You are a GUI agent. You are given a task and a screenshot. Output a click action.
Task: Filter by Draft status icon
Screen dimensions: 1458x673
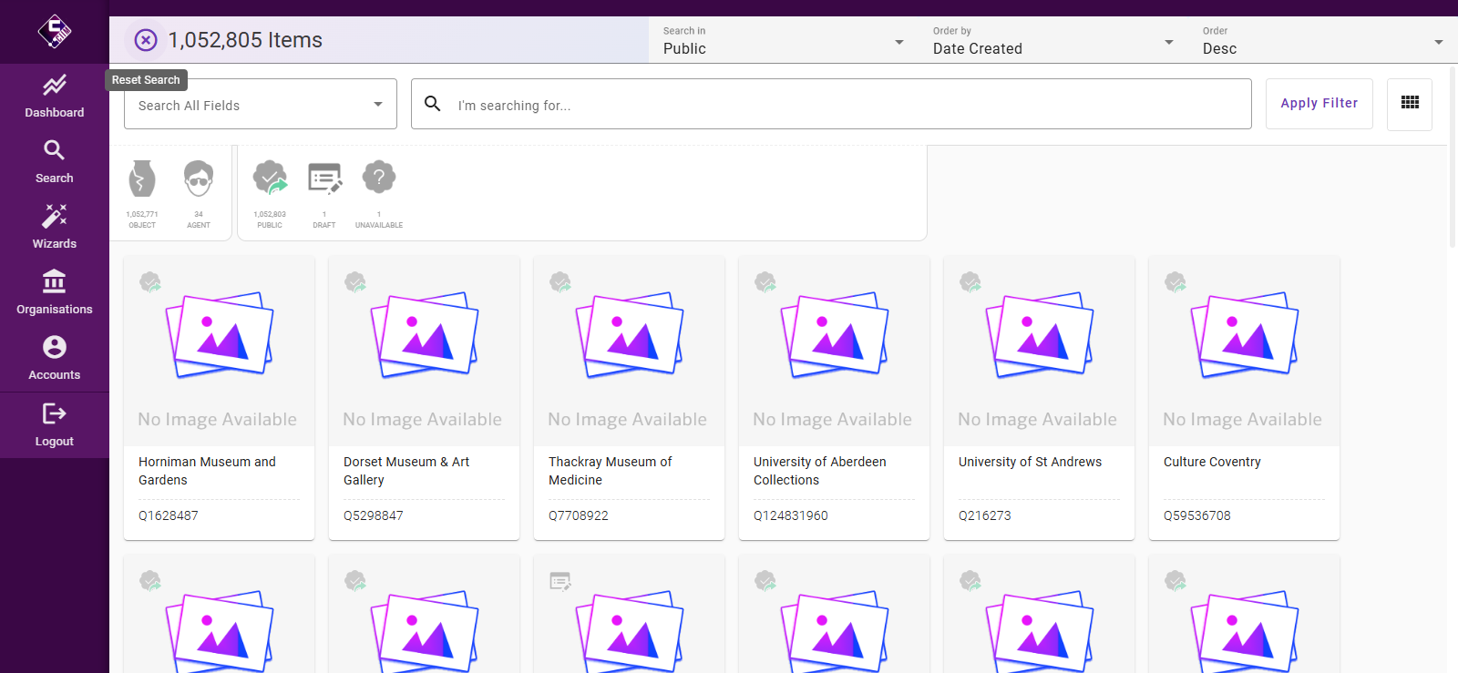click(324, 180)
